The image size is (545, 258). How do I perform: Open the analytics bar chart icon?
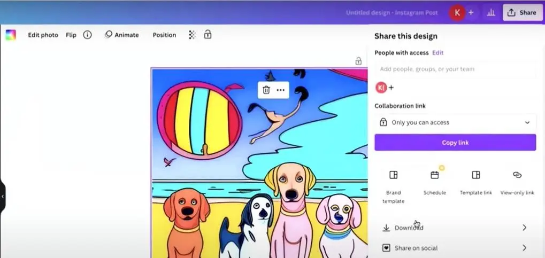click(x=490, y=12)
